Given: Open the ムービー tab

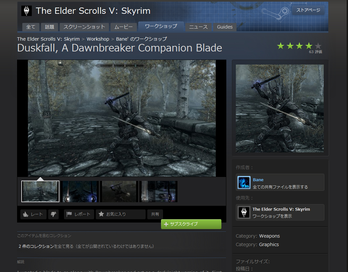Looking at the screenshot, I should [124, 27].
